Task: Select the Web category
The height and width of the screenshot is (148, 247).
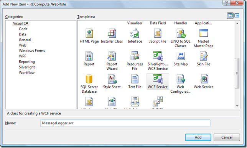Action: [x=23, y=45]
